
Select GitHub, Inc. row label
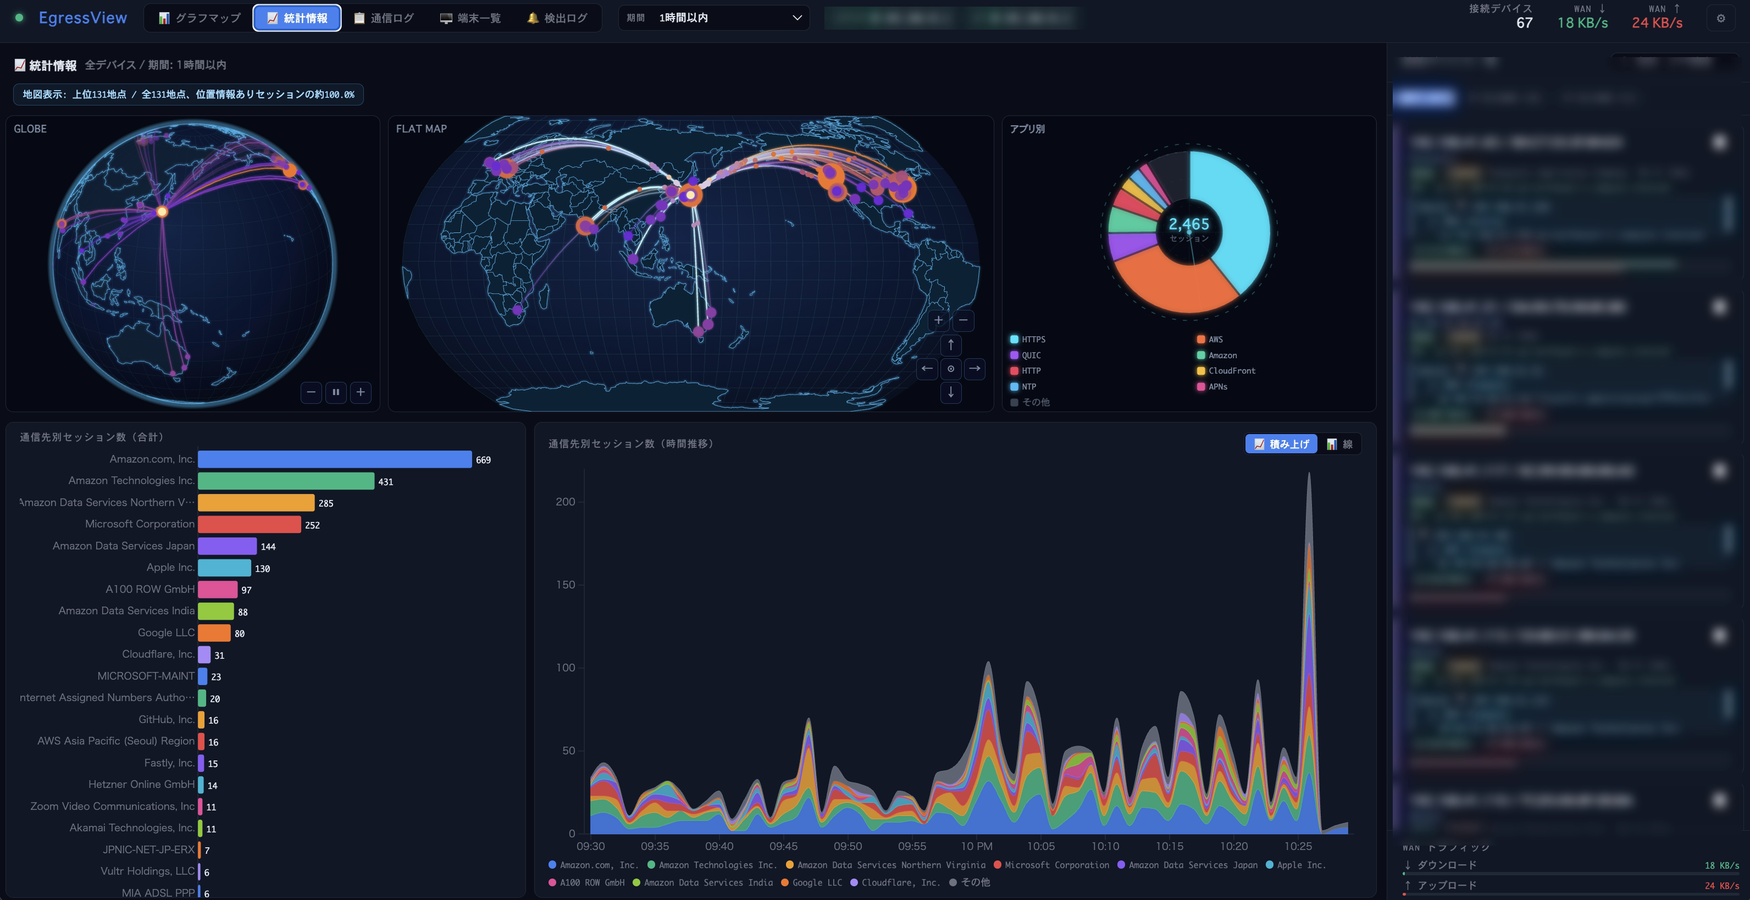(x=167, y=719)
